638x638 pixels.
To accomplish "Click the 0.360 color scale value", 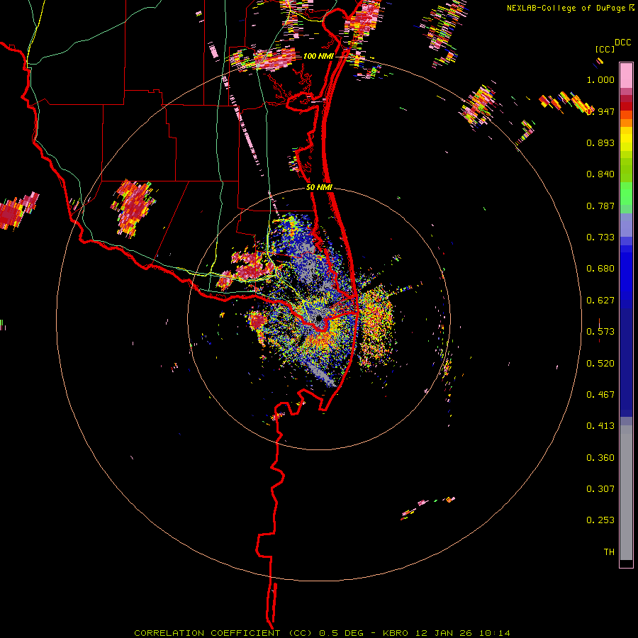I will click(600, 458).
